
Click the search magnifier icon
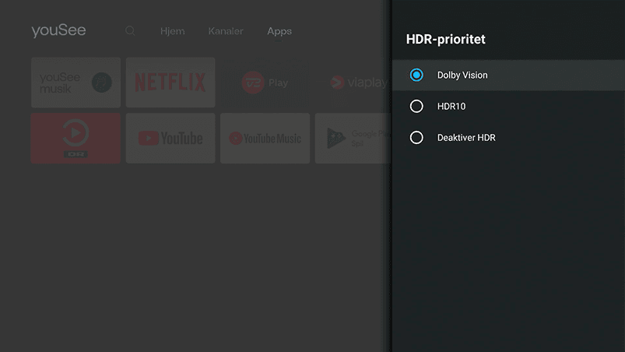[x=130, y=31]
